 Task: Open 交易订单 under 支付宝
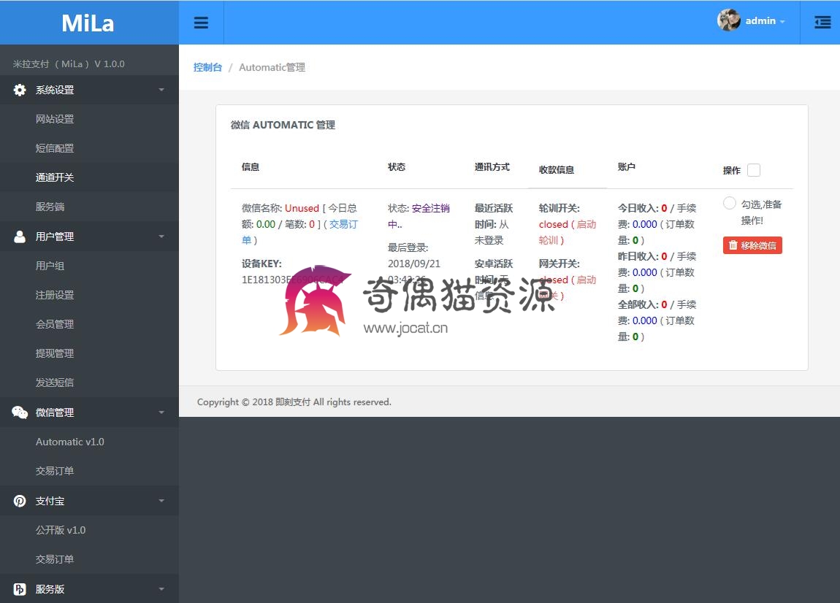click(55, 559)
